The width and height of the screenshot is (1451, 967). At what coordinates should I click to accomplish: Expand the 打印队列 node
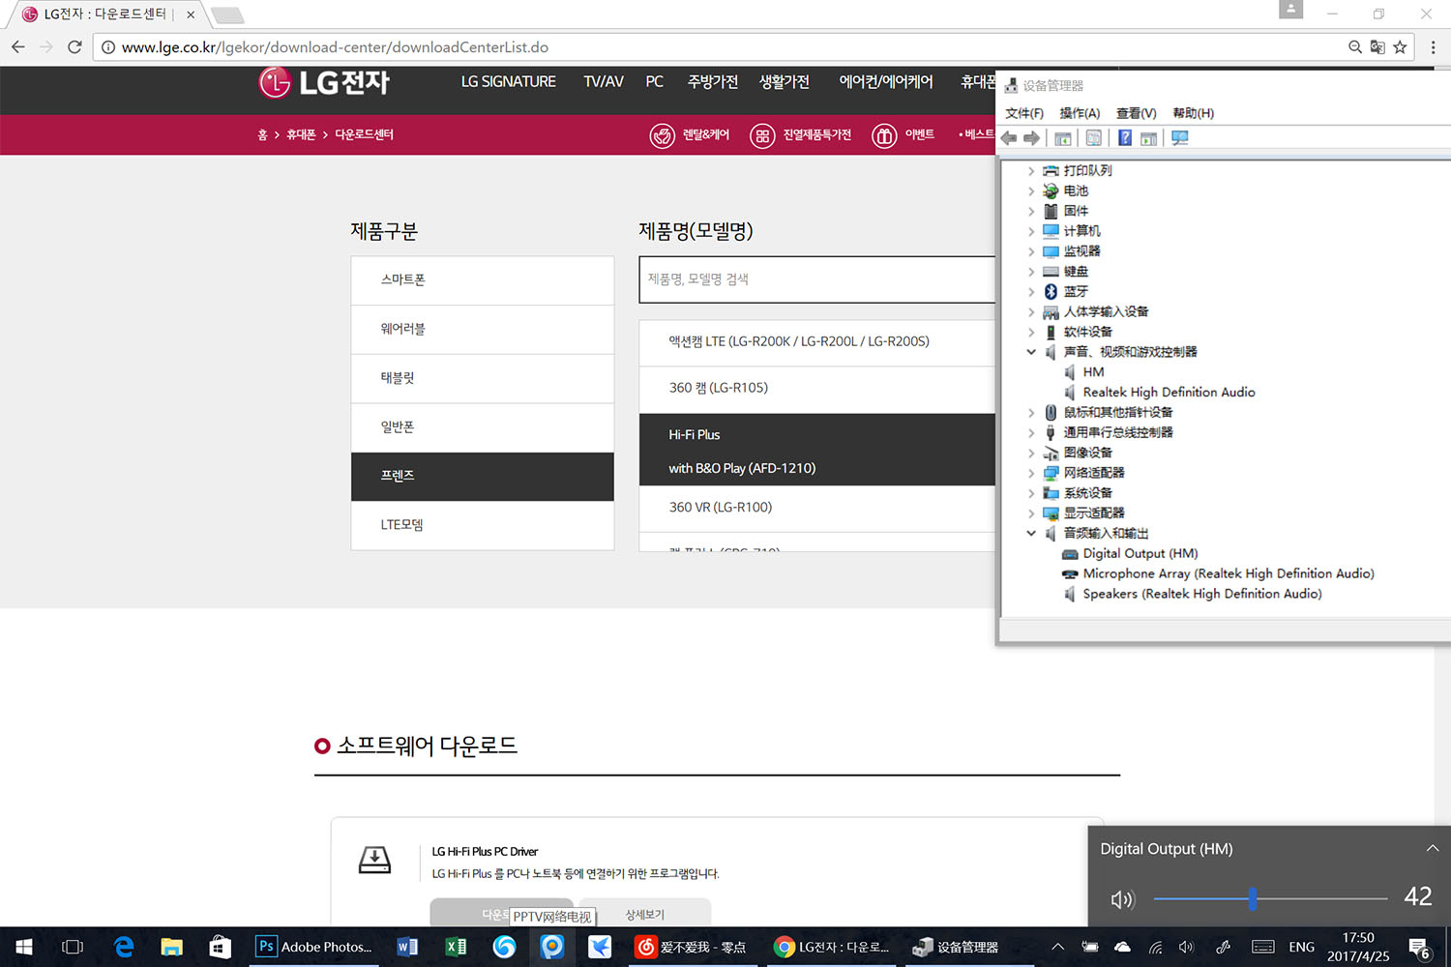pyautogui.click(x=1031, y=171)
